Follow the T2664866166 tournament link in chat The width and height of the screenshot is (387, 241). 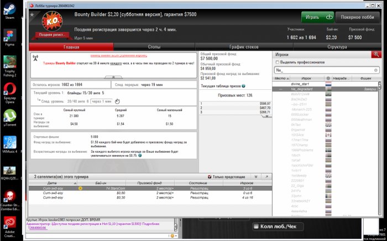37,228
